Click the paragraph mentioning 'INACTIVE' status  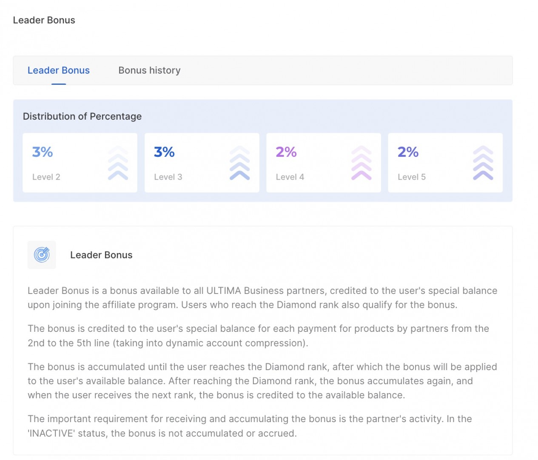[x=250, y=426]
